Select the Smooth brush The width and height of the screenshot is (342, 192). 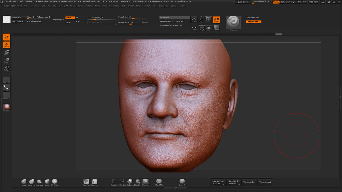pyautogui.click(x=182, y=182)
